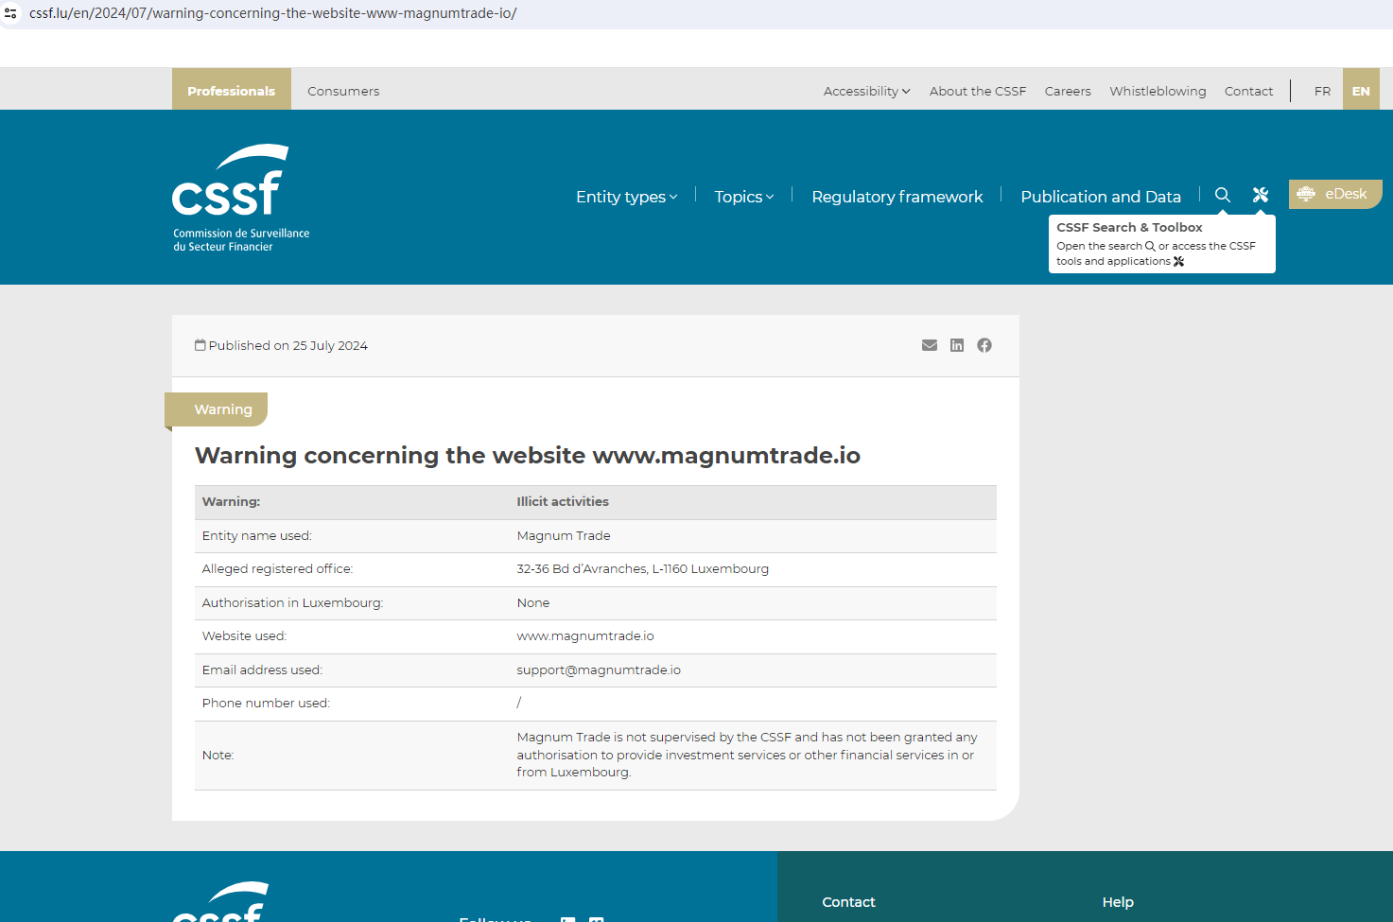Screen dimensions: 1393x922
Task: Expand the Accessibility dropdown
Action: [x=866, y=91]
